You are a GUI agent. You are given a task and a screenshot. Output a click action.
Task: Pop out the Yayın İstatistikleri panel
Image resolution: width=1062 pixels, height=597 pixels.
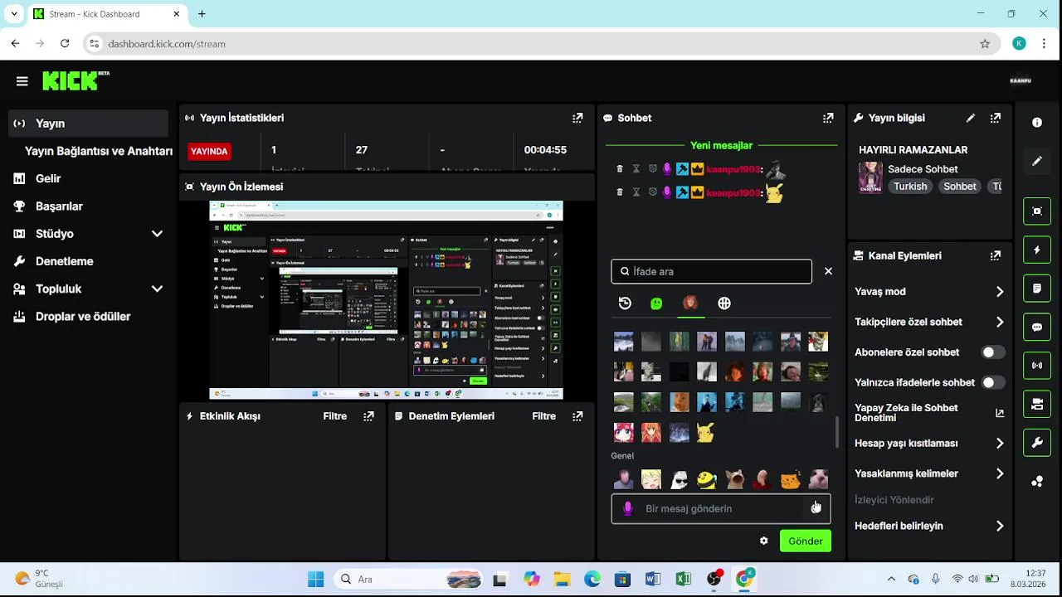coord(577,118)
